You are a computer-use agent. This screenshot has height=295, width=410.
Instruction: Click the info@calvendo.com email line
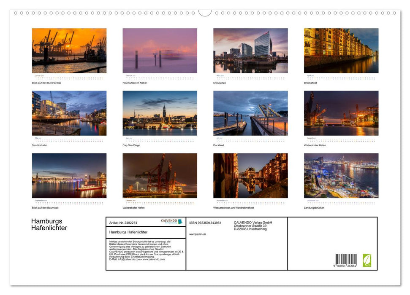point(137,259)
